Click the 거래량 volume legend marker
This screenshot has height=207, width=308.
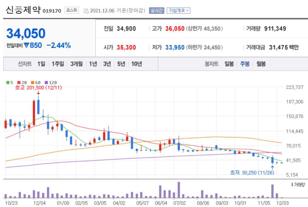[292, 185]
